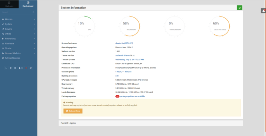Open the command shell terminal icon

click(x=6, y=68)
